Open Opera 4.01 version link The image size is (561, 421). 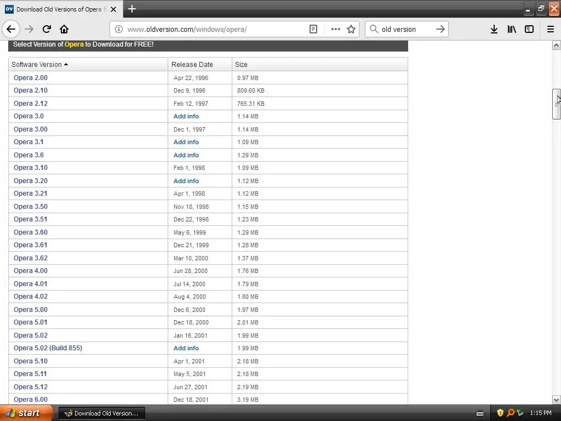31,284
